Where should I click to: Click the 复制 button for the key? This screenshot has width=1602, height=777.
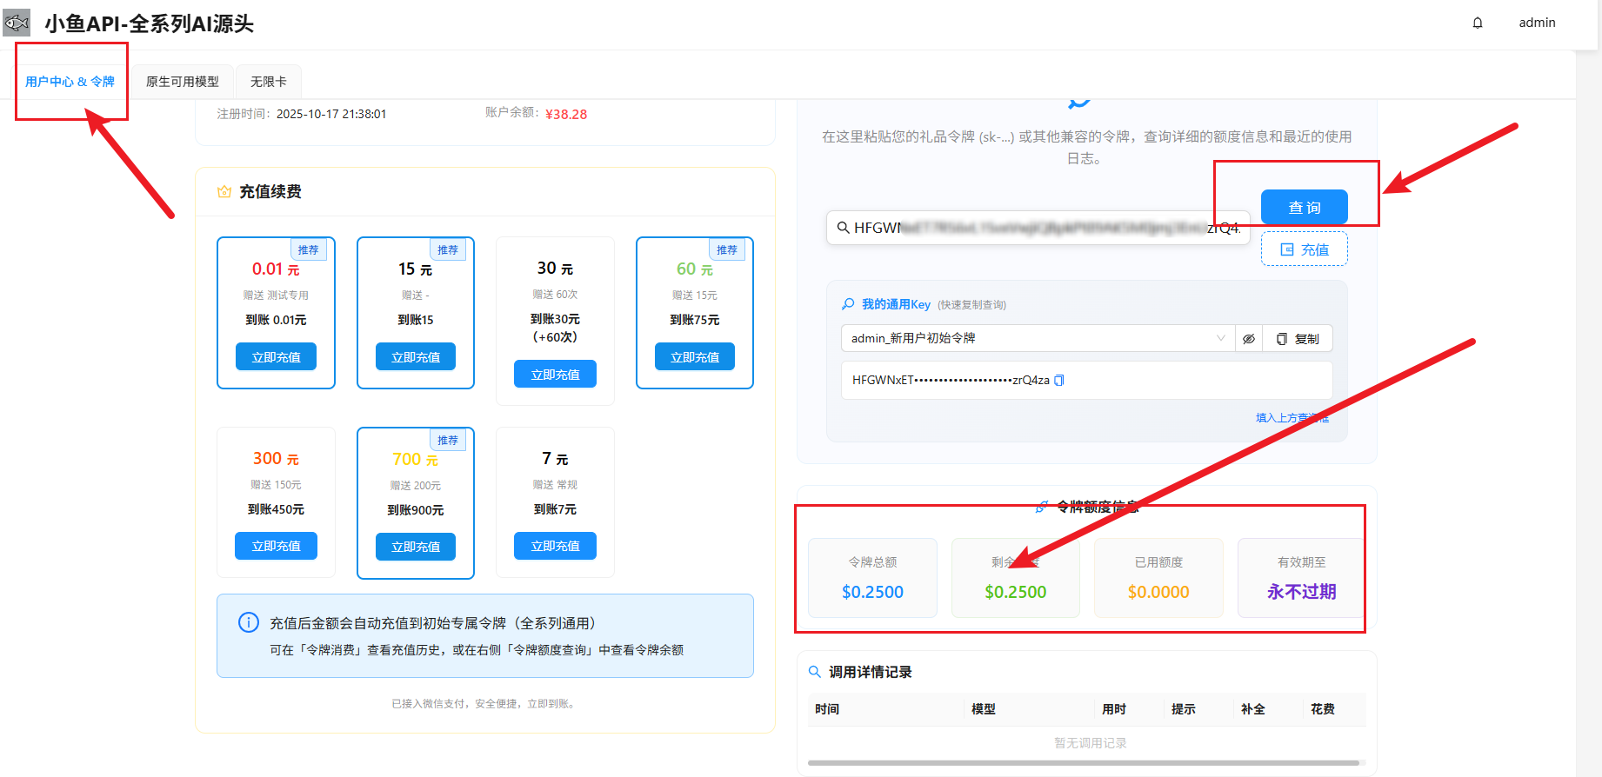[1298, 339]
